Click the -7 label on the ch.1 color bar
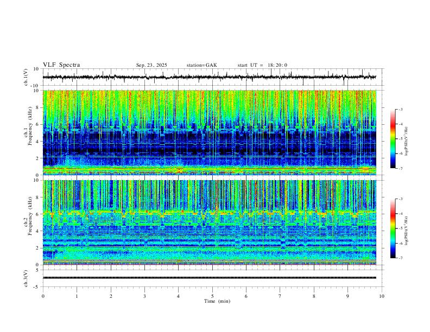430x332 pixels. (400, 169)
